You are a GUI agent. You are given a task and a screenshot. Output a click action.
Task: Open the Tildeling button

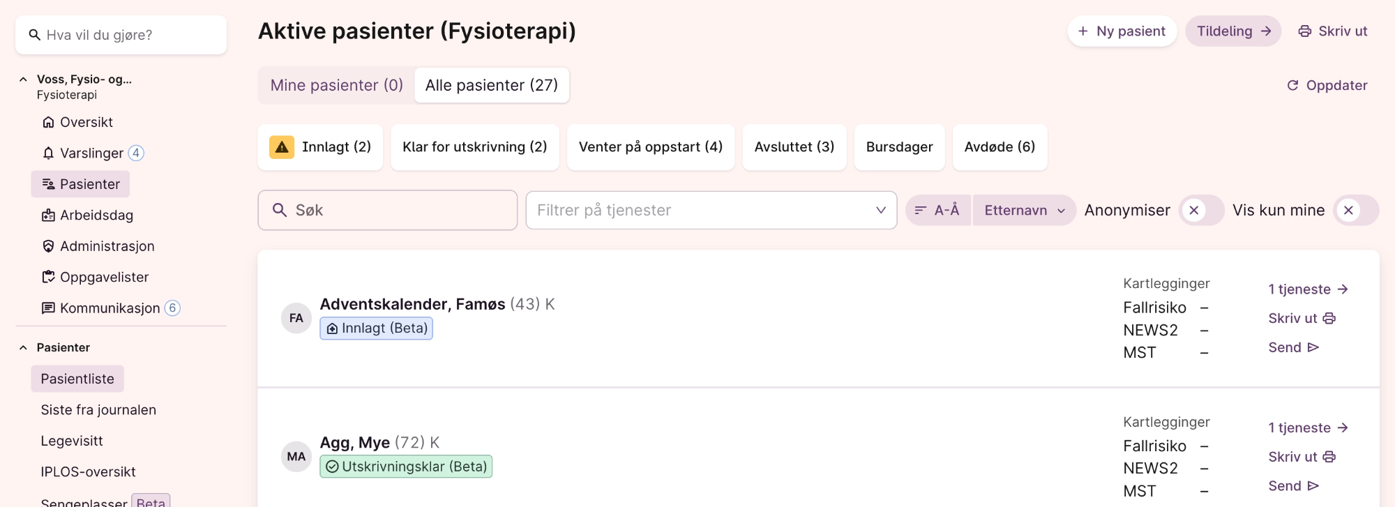coord(1232,31)
